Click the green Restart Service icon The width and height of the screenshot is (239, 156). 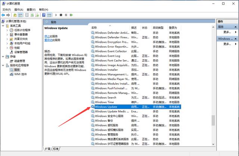pos(71,15)
